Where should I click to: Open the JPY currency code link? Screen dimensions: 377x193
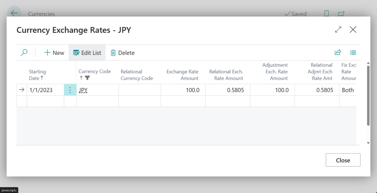[x=83, y=90]
